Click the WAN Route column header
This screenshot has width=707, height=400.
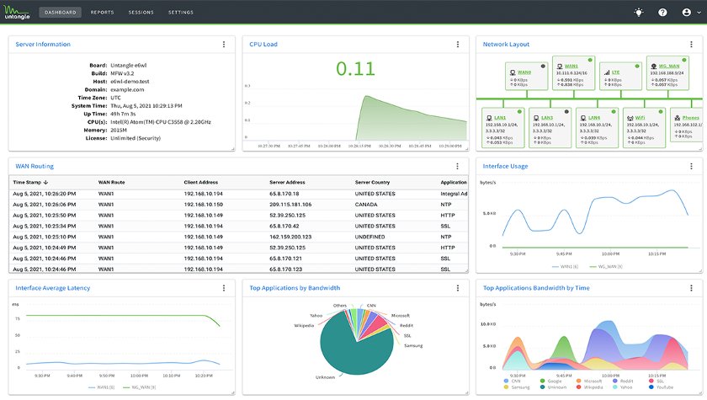pyautogui.click(x=111, y=182)
